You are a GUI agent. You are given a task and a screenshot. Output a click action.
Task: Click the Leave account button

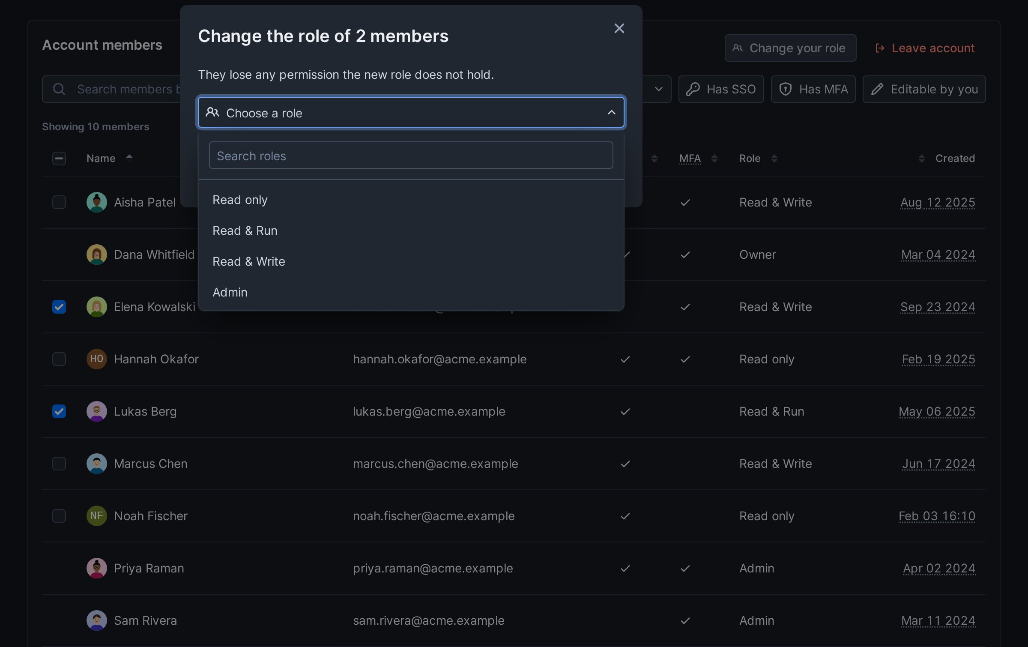click(x=925, y=48)
